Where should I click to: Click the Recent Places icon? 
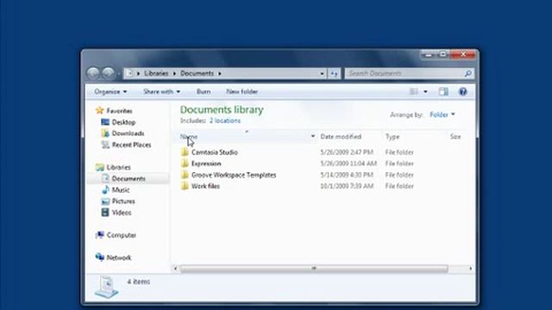click(105, 145)
